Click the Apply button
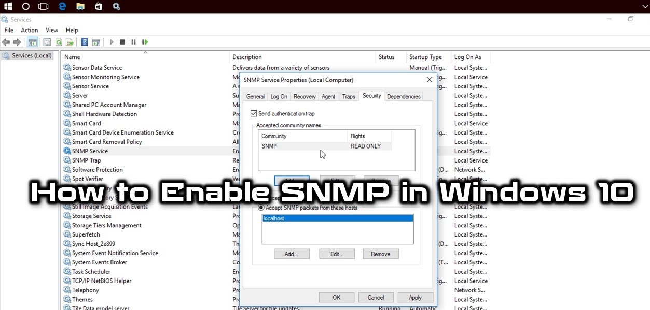The height and width of the screenshot is (310, 650). pyautogui.click(x=415, y=297)
